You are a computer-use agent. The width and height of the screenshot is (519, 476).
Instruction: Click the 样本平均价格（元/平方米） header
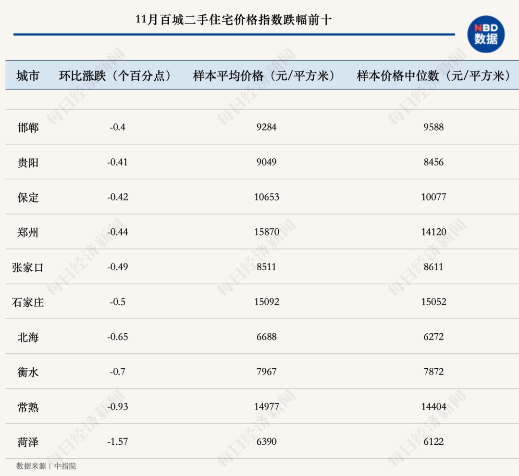[x=264, y=76]
